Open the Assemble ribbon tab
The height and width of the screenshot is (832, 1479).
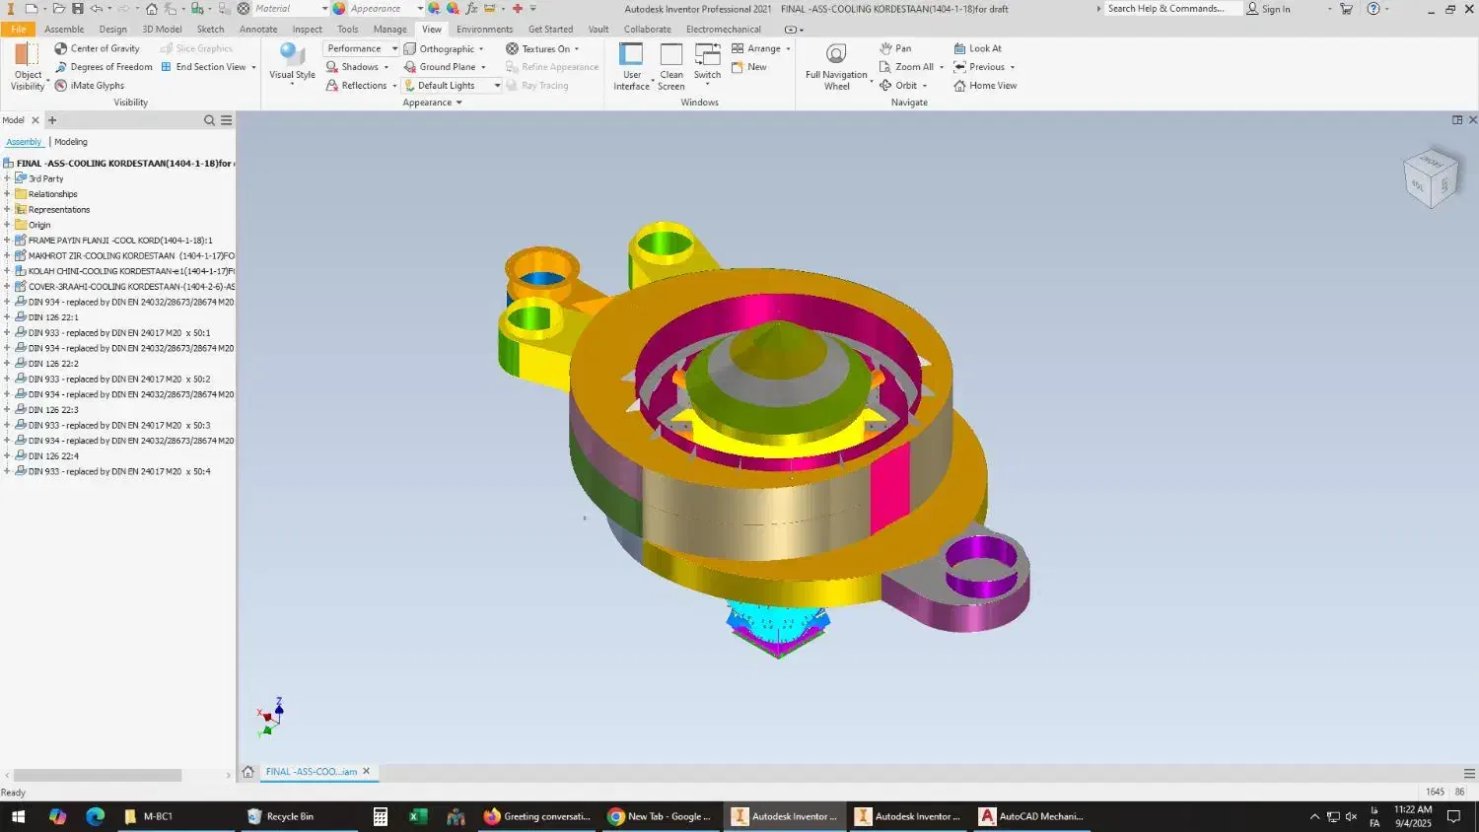click(64, 30)
